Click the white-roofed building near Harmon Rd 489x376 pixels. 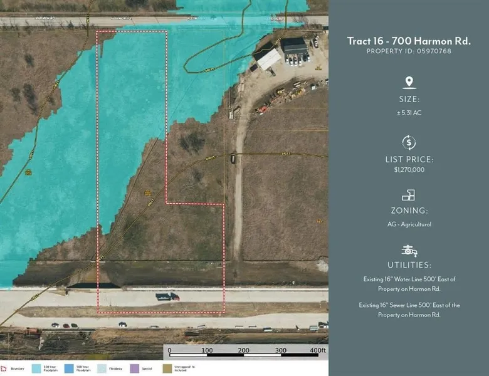coord(270,60)
